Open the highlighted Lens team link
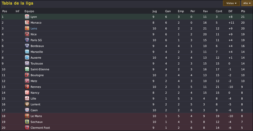The width and height of the screenshot is (253, 131). coord(34,28)
